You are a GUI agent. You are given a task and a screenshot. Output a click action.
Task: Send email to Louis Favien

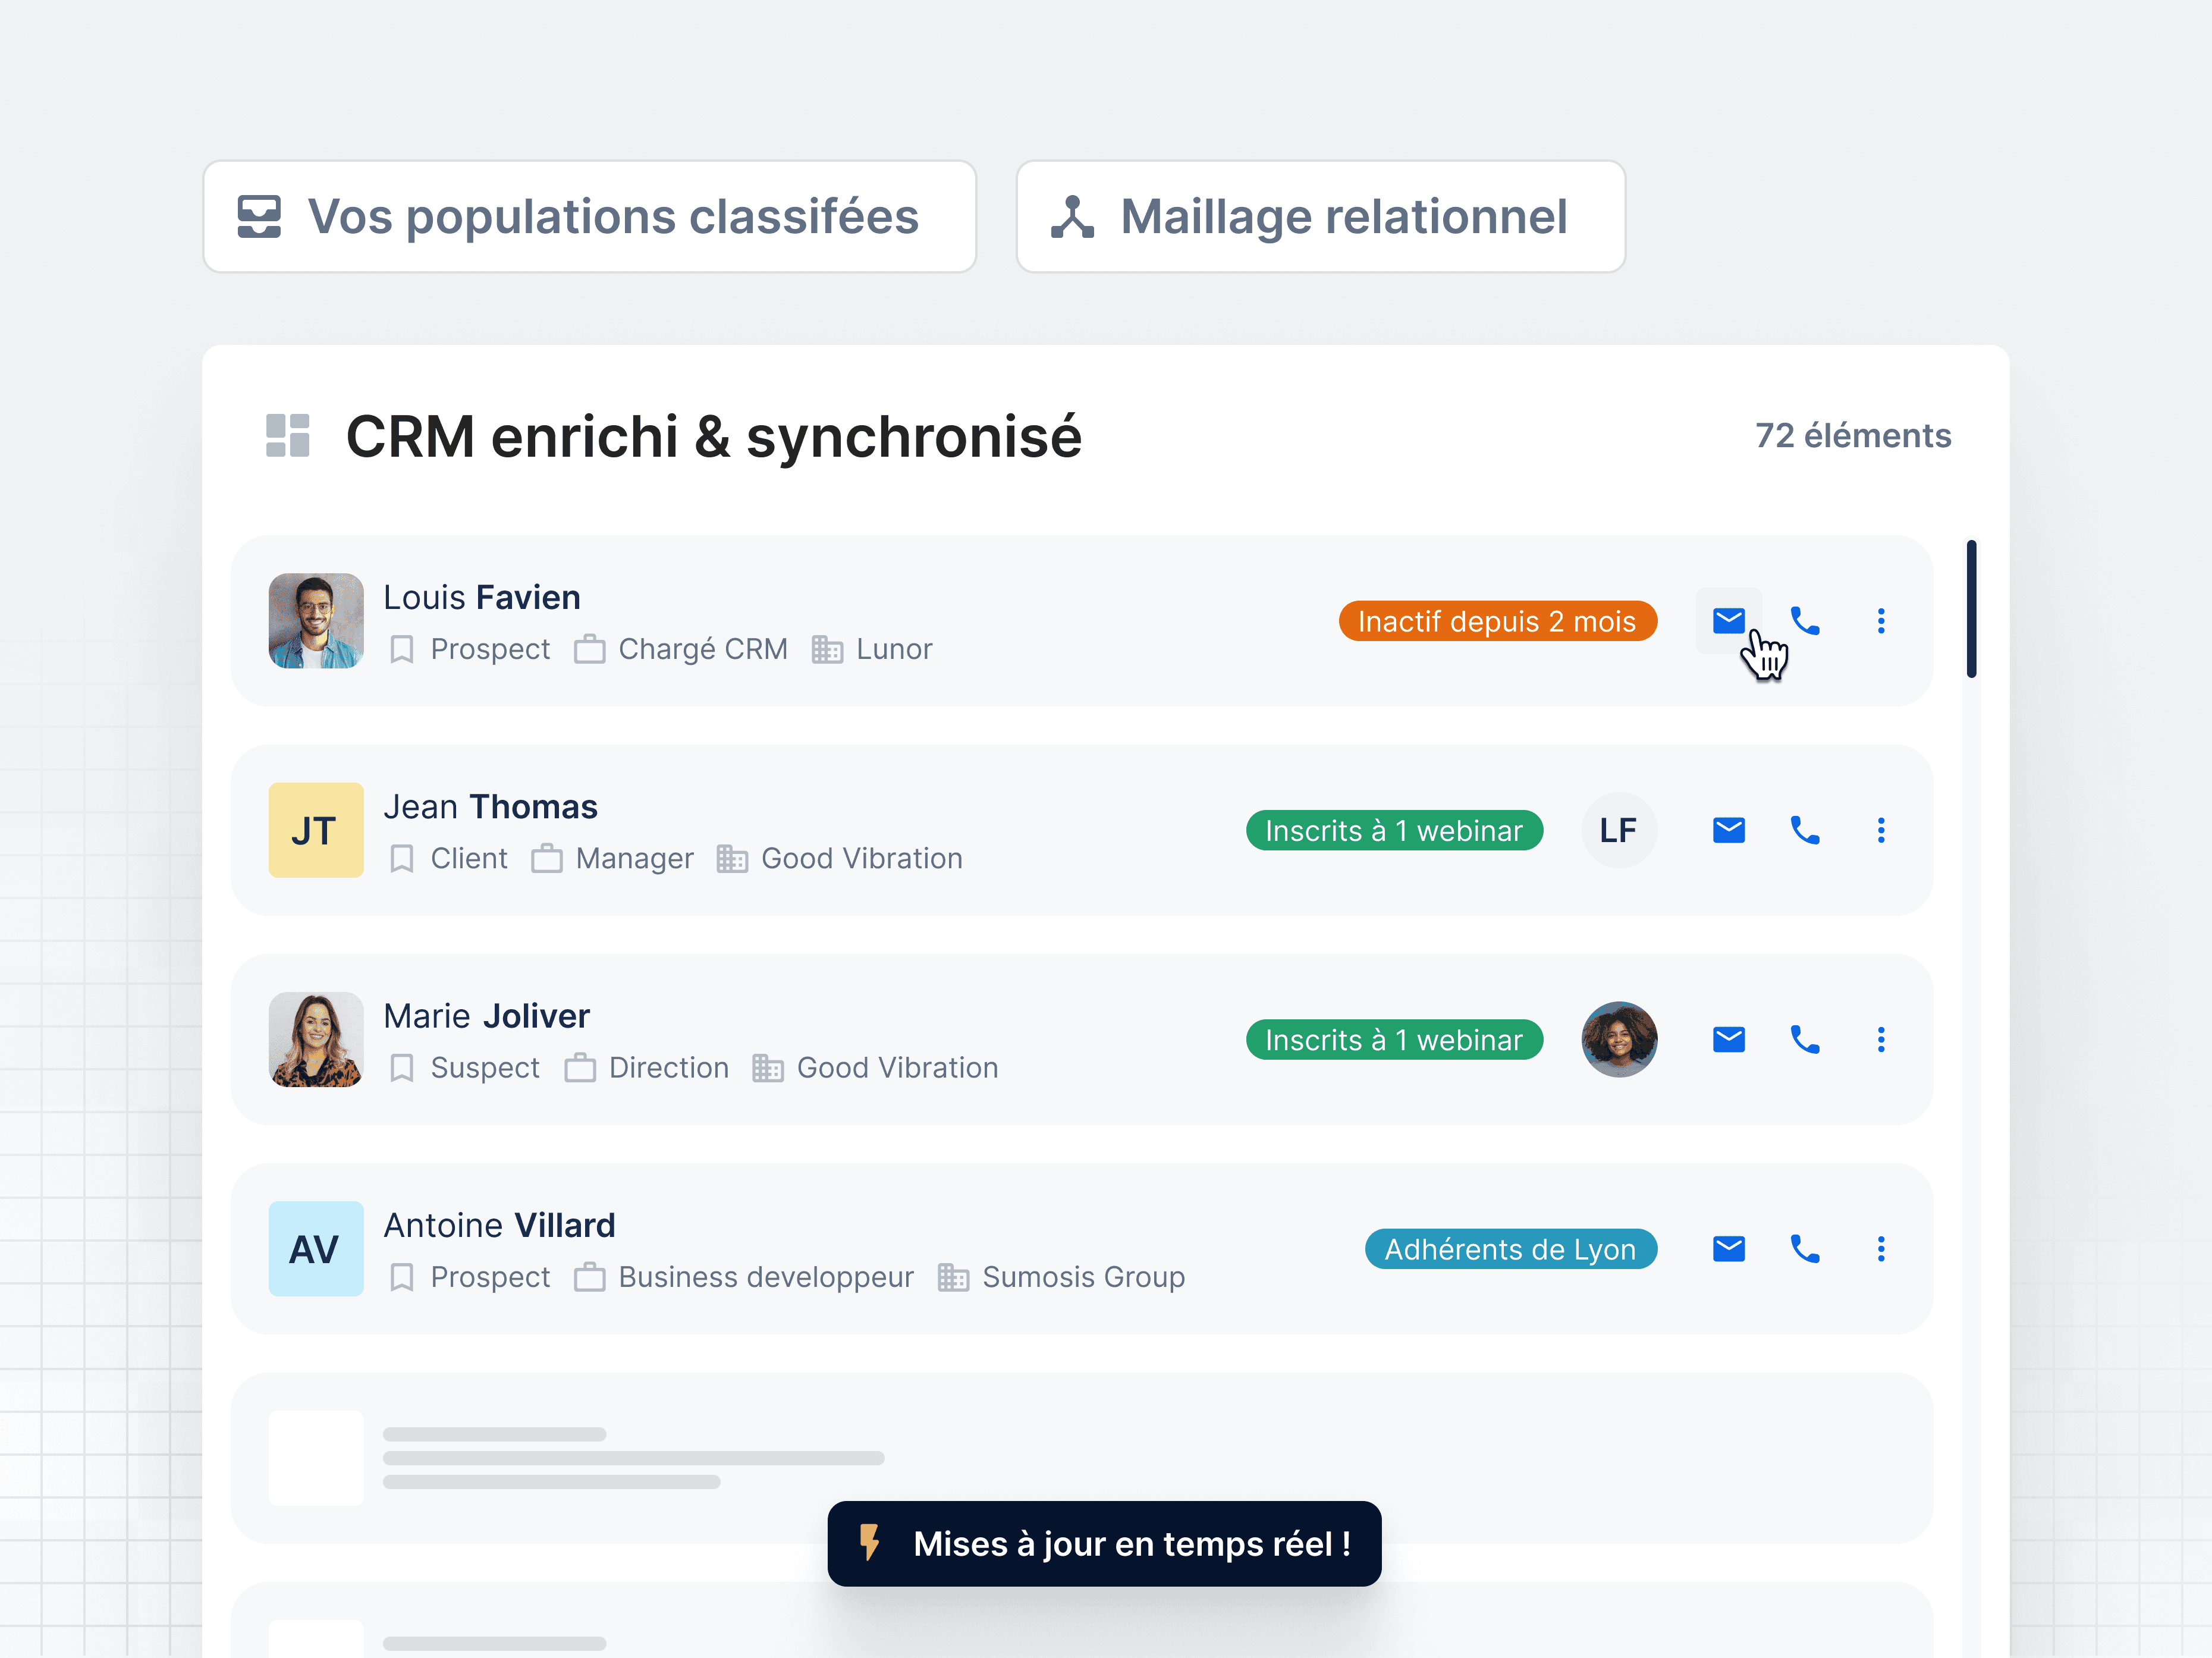point(1728,621)
